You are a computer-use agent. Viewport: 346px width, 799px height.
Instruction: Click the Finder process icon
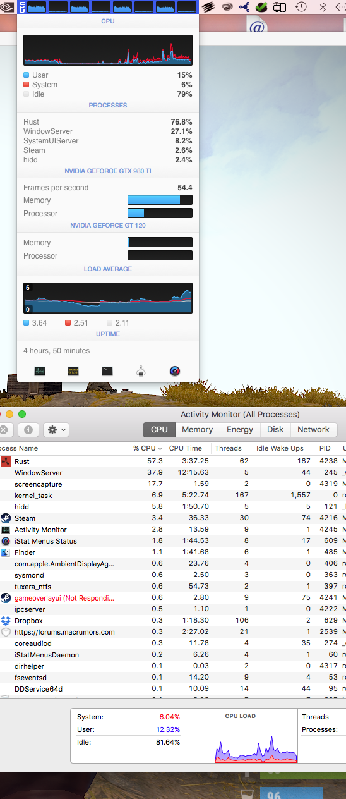[x=6, y=552]
